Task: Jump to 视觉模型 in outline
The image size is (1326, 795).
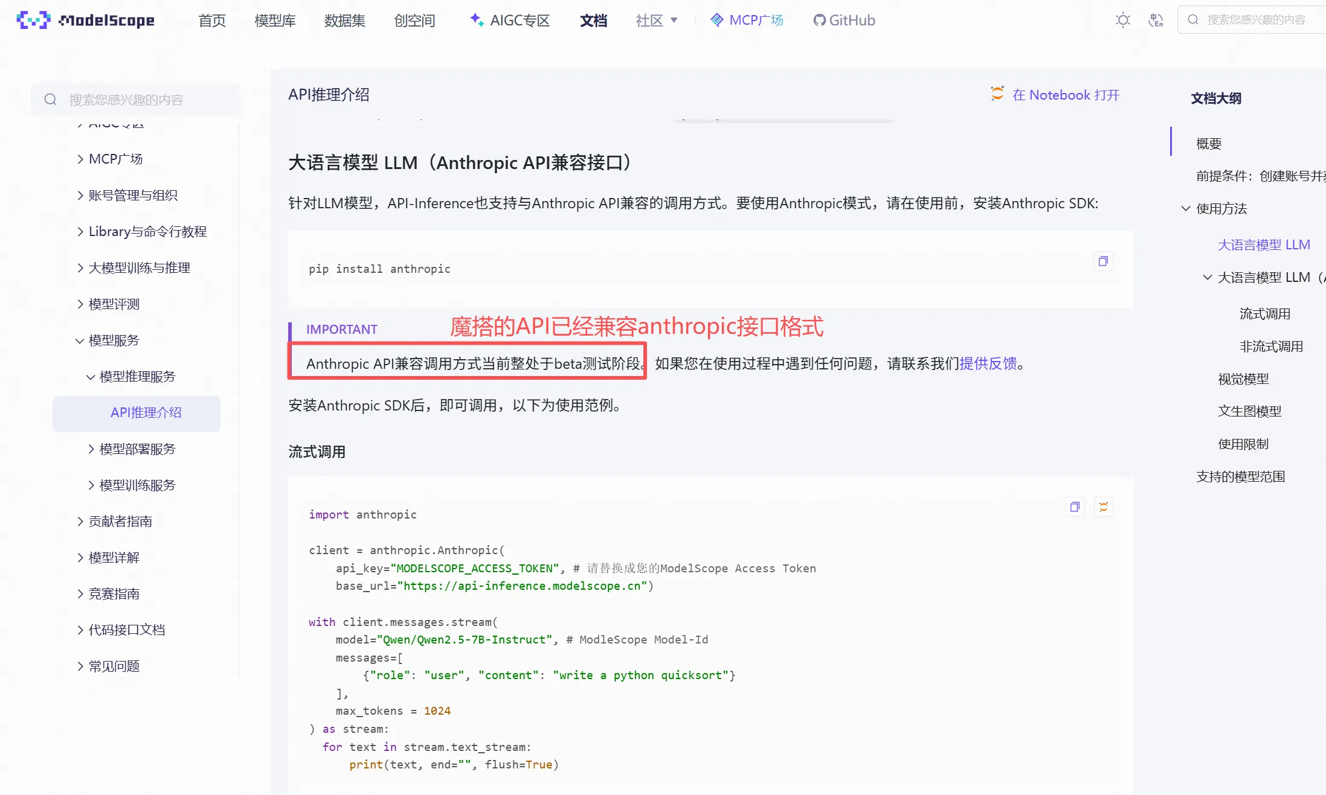Action: click(x=1243, y=379)
